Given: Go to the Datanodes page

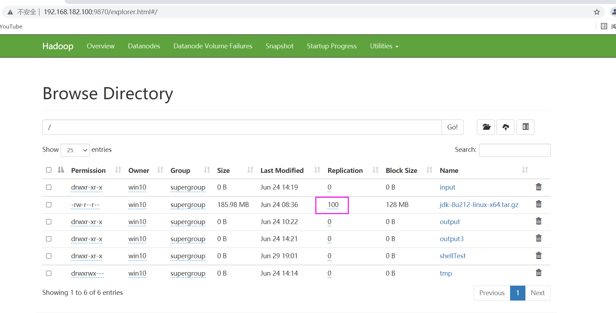Looking at the screenshot, I should 144,46.
